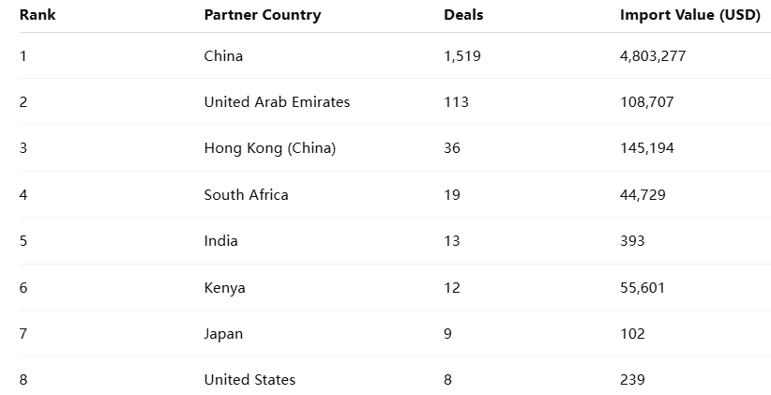The image size is (771, 395).
Task: Click the Rank column header
Action: (x=38, y=15)
